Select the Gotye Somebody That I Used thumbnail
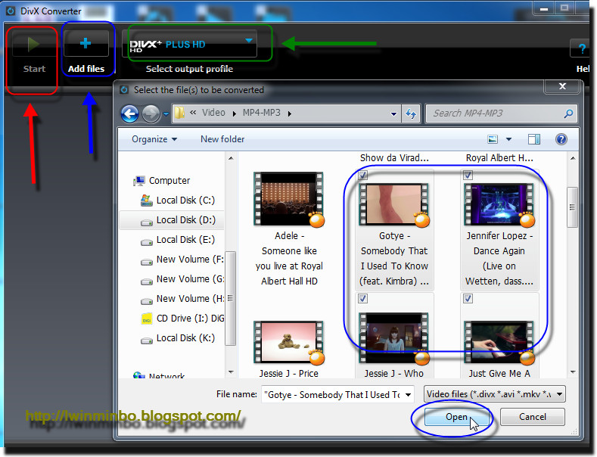Image resolution: width=597 pixels, height=457 pixels. 393,204
